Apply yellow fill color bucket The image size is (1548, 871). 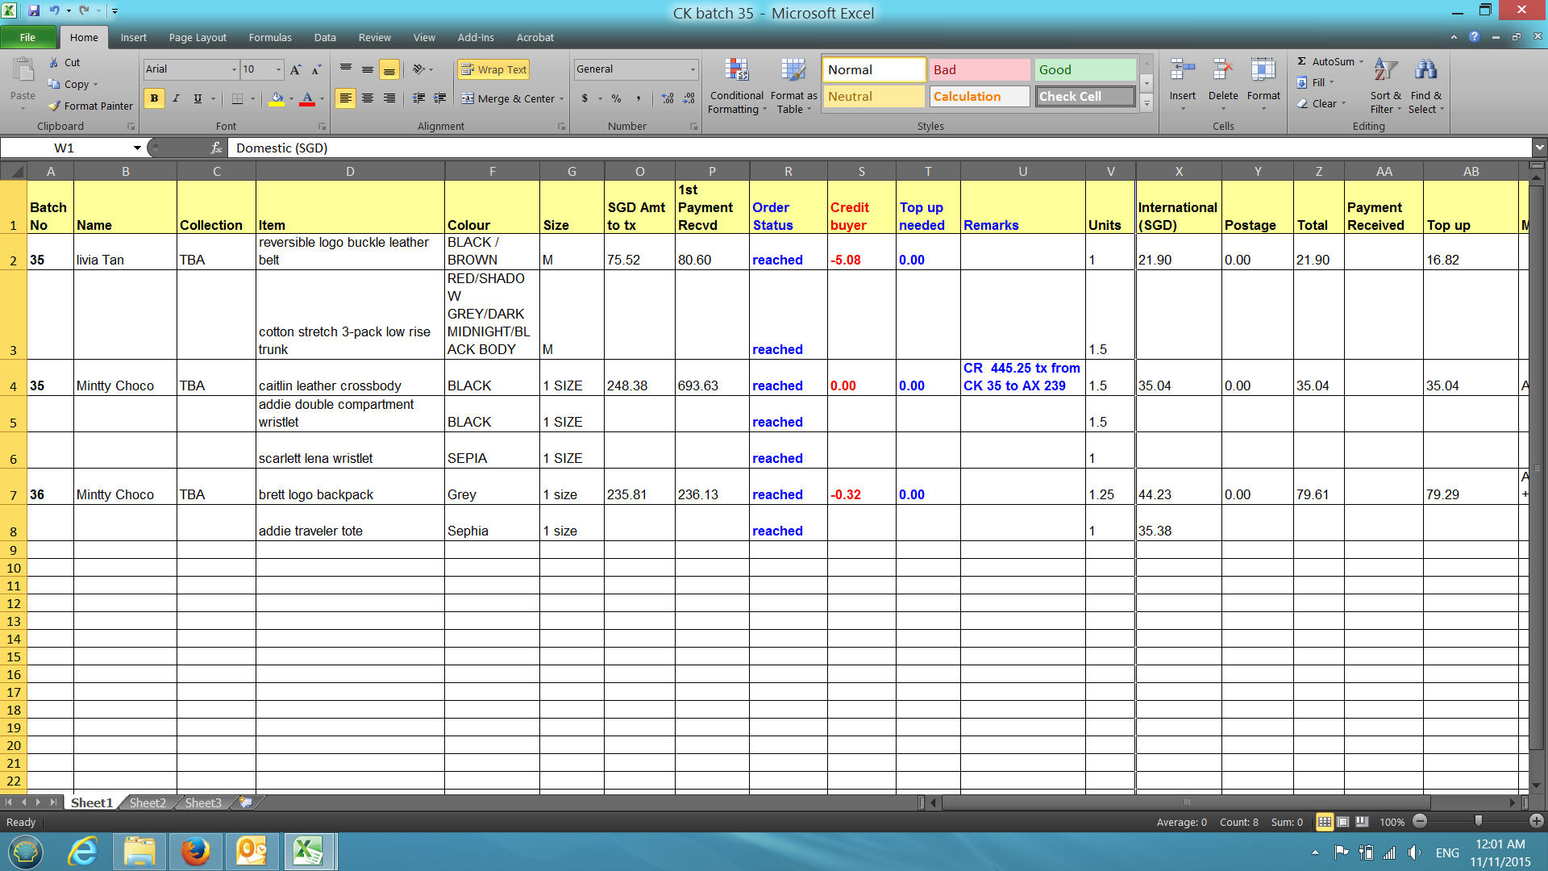[x=277, y=98]
